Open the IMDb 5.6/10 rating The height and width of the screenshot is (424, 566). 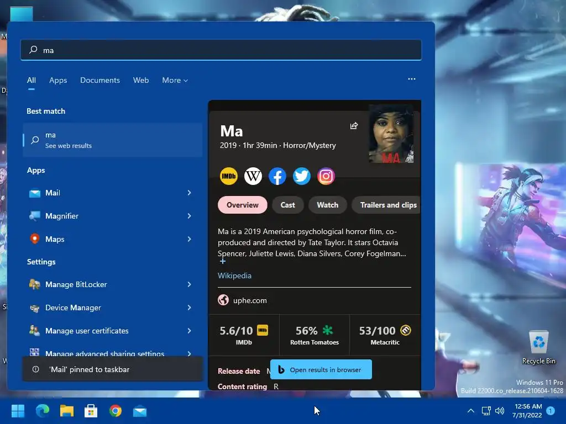point(244,335)
